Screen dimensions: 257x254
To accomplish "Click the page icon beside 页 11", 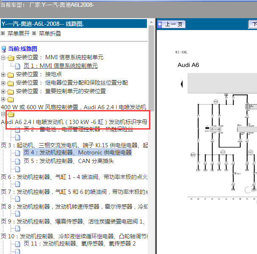I will pyautogui.click(x=18, y=244).
